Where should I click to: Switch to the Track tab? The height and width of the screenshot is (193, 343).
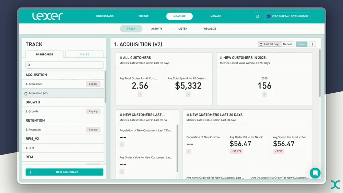[x=131, y=29]
